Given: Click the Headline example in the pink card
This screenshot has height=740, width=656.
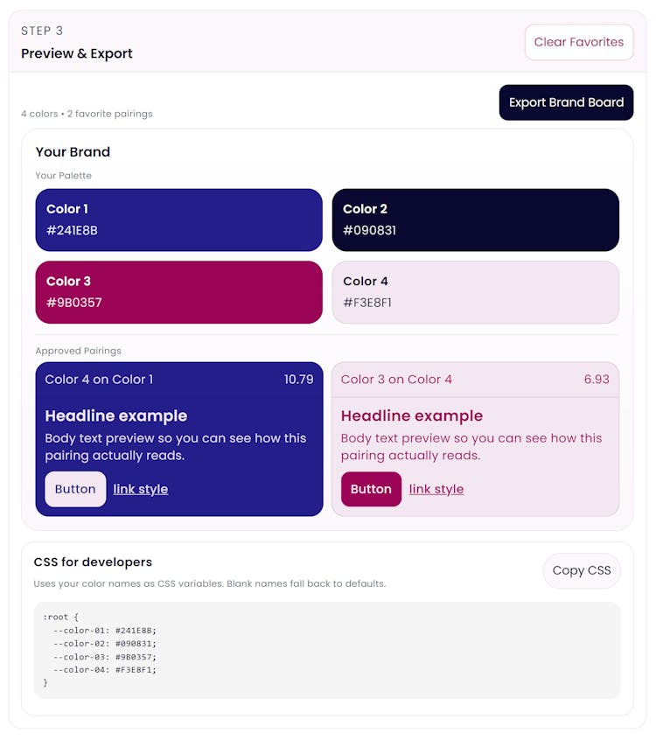Looking at the screenshot, I should click(x=412, y=416).
